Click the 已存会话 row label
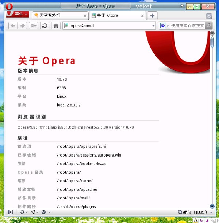The width and height of the screenshot is (219, 223). point(27,155)
